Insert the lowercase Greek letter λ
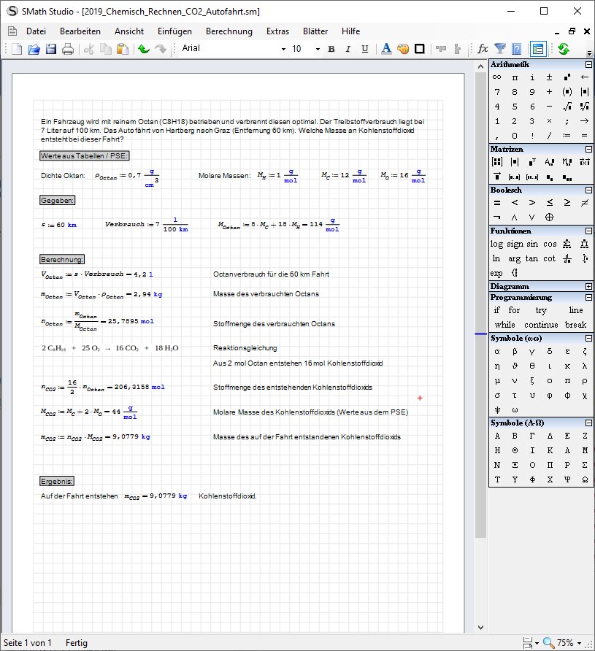 click(x=585, y=366)
